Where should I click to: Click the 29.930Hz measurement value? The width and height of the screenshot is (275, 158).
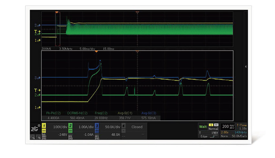click(x=101, y=118)
